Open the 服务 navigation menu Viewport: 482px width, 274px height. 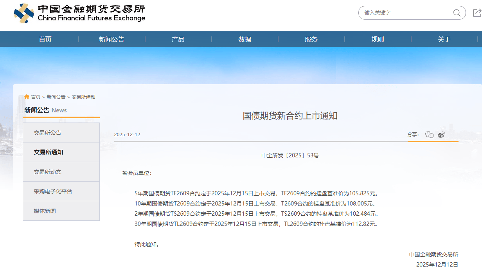click(x=311, y=39)
